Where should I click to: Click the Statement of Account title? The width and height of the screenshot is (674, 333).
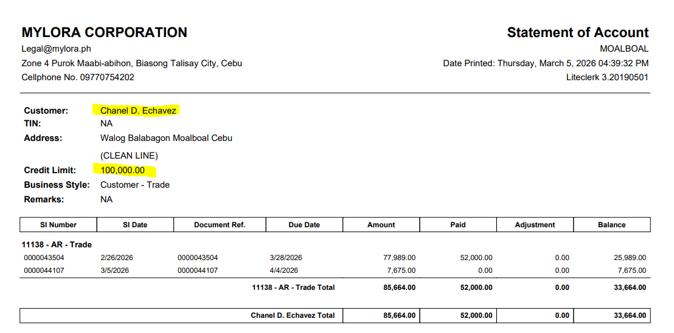click(x=577, y=32)
